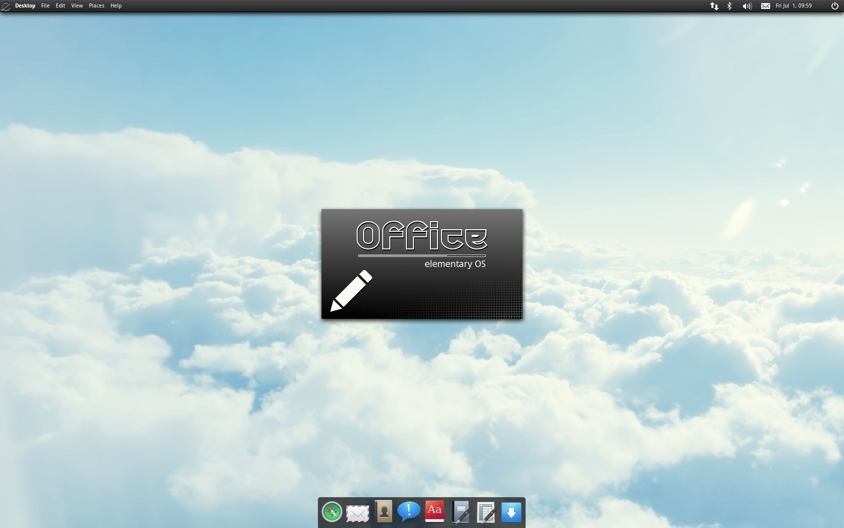The image size is (844, 528).
Task: Click the Fri Jul 1, 09:59 clock
Action: (x=794, y=6)
